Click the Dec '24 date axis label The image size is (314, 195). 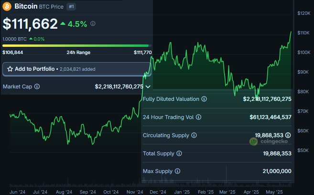point(158,192)
